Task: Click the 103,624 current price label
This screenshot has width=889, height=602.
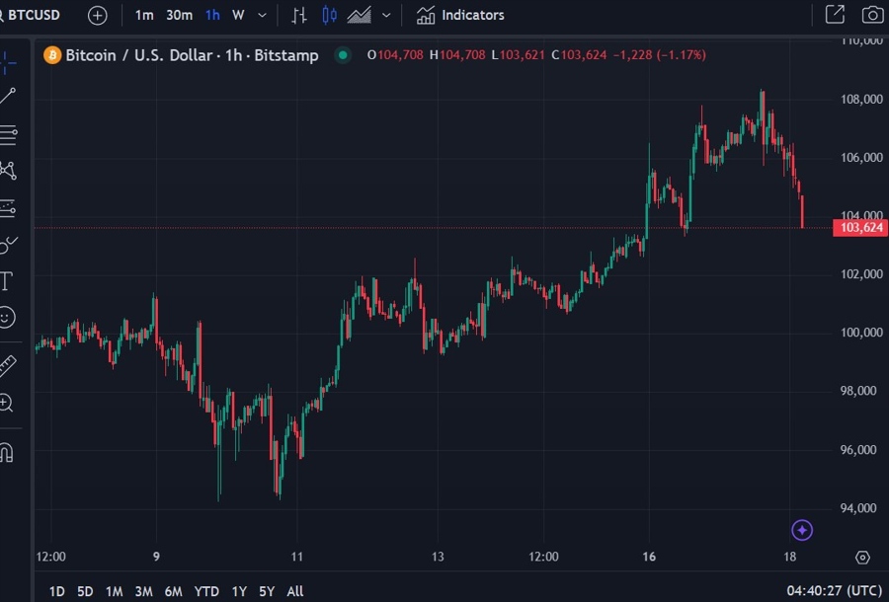Action: coord(860,228)
